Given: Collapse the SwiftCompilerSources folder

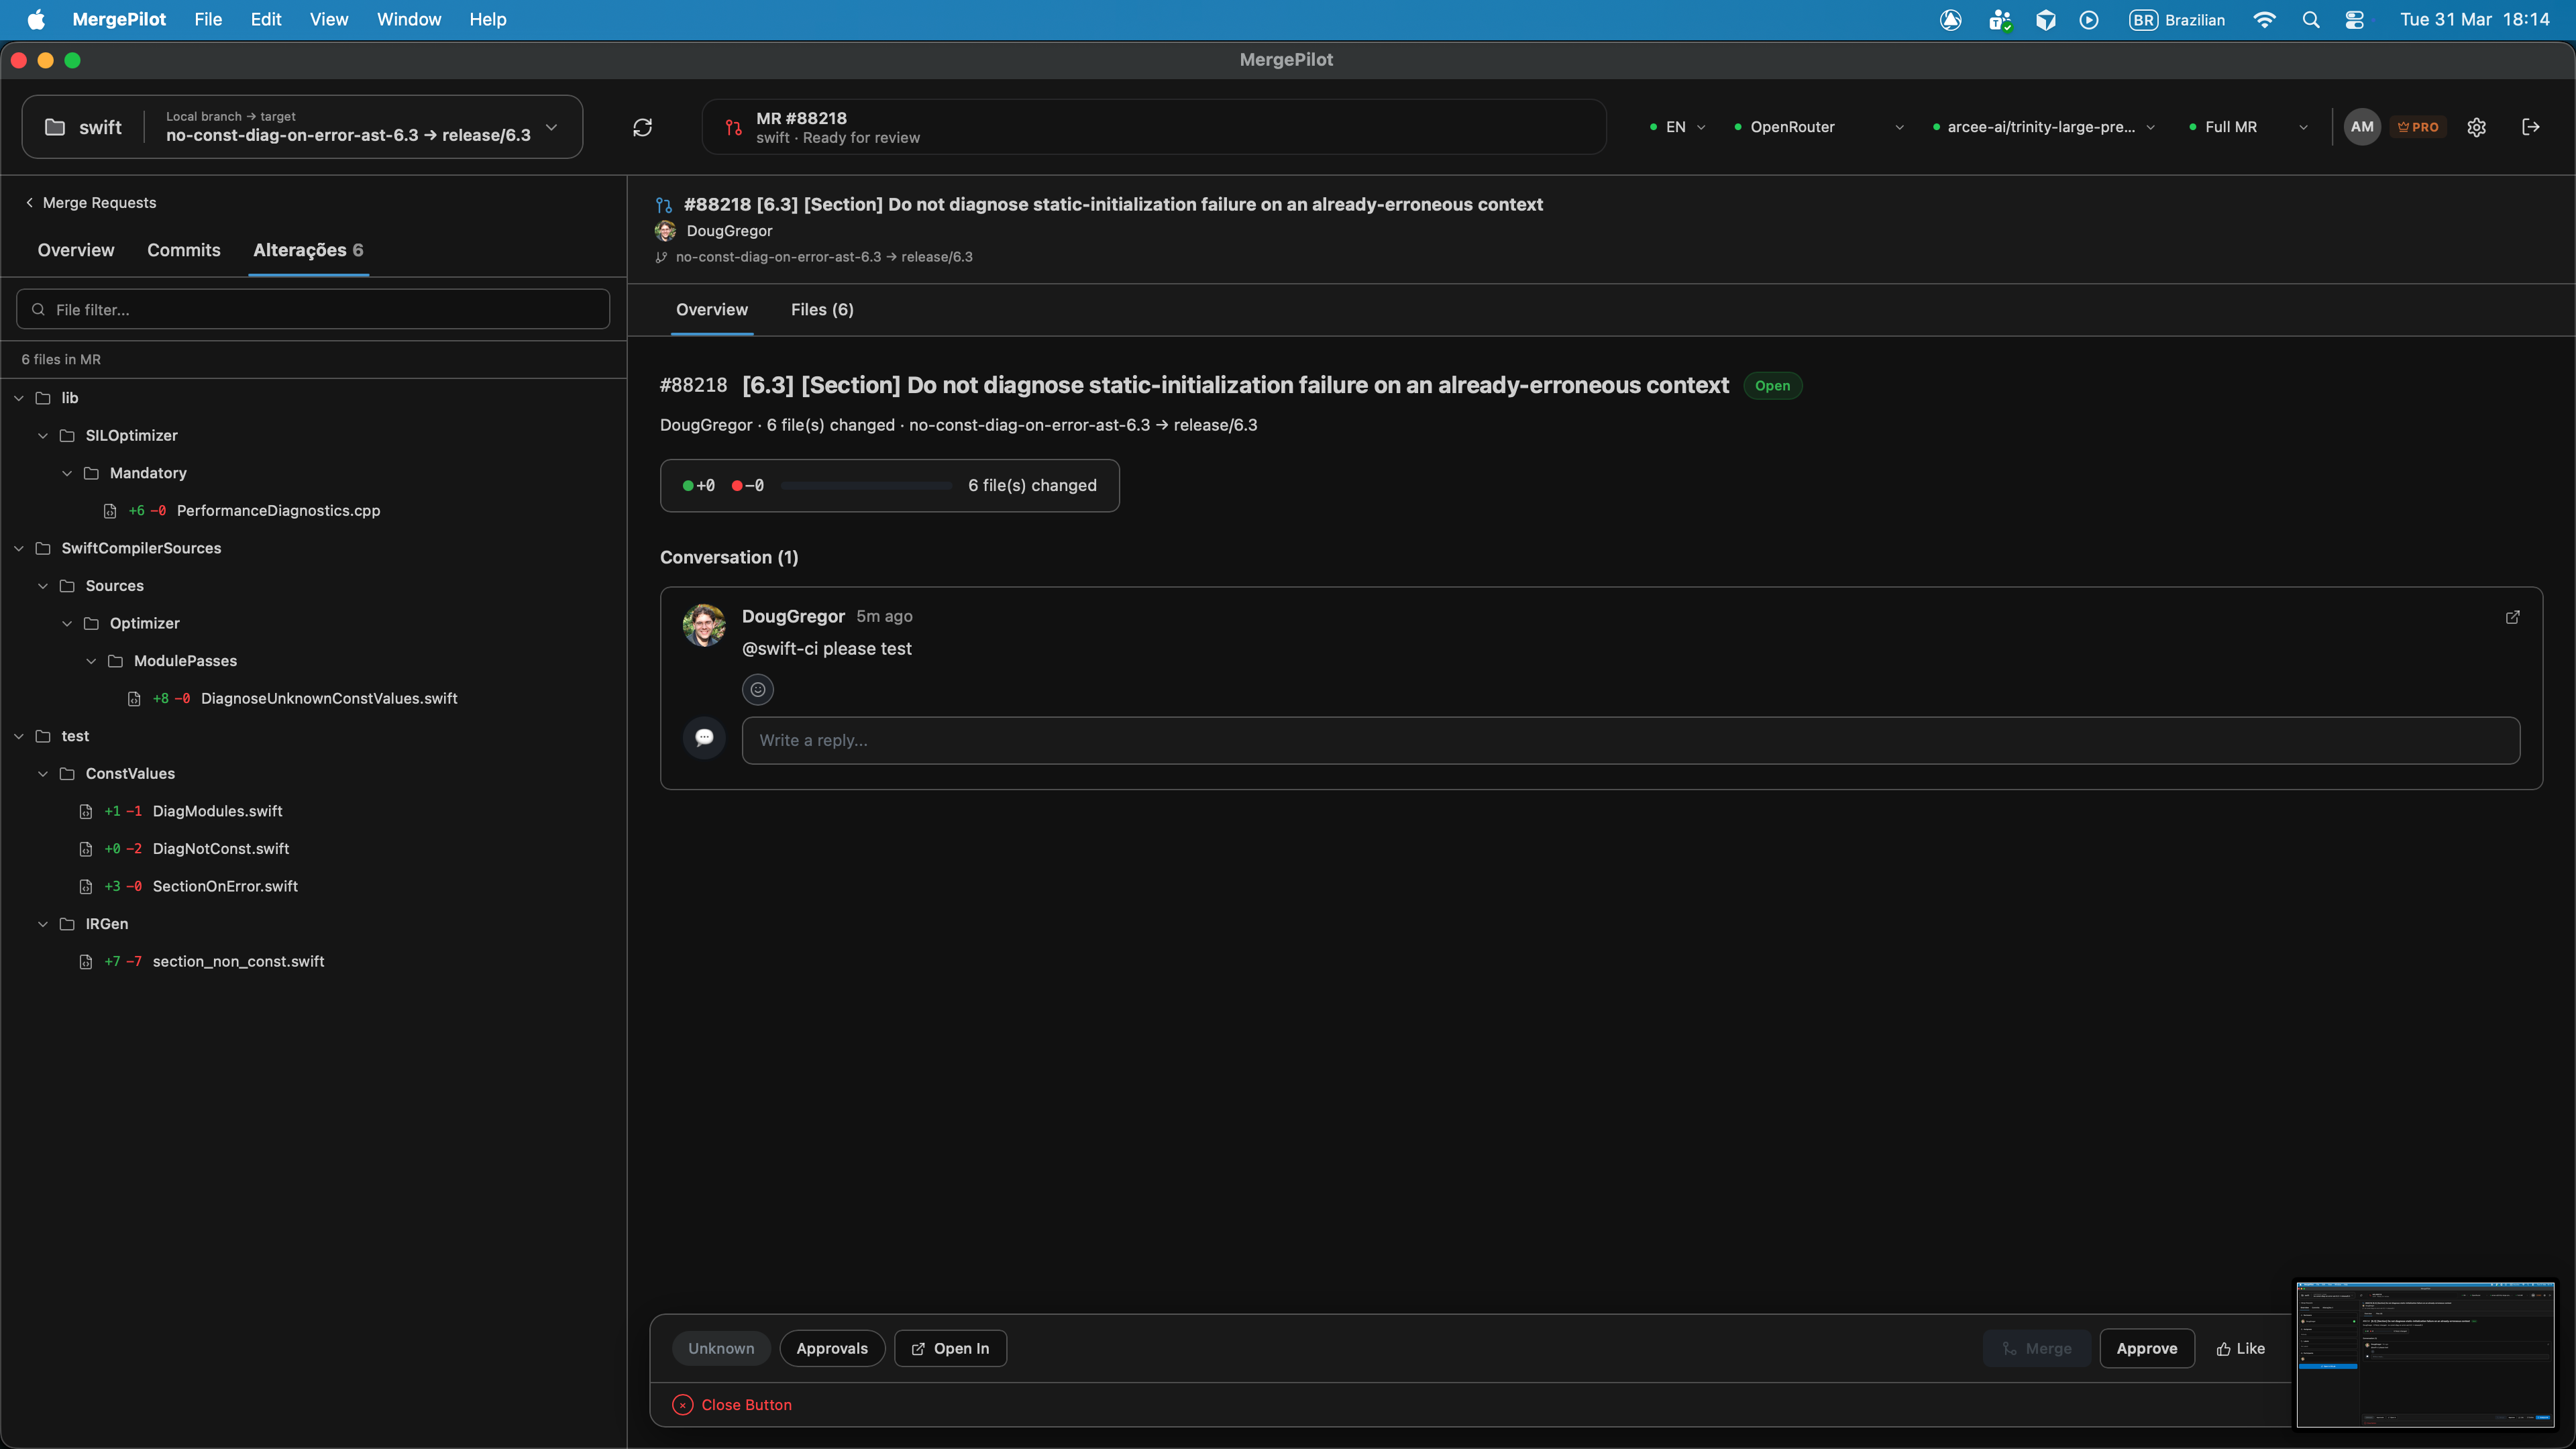Looking at the screenshot, I should [x=18, y=548].
